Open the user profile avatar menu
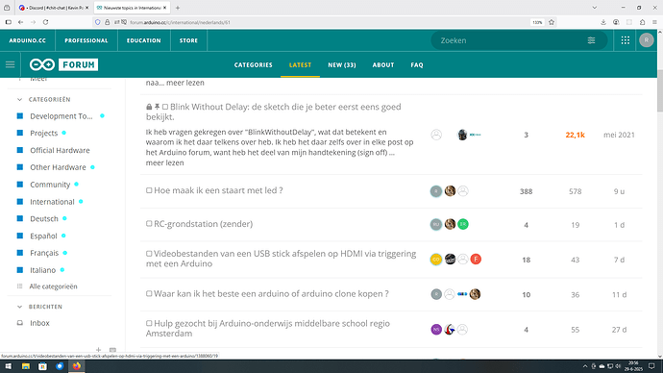 (646, 40)
